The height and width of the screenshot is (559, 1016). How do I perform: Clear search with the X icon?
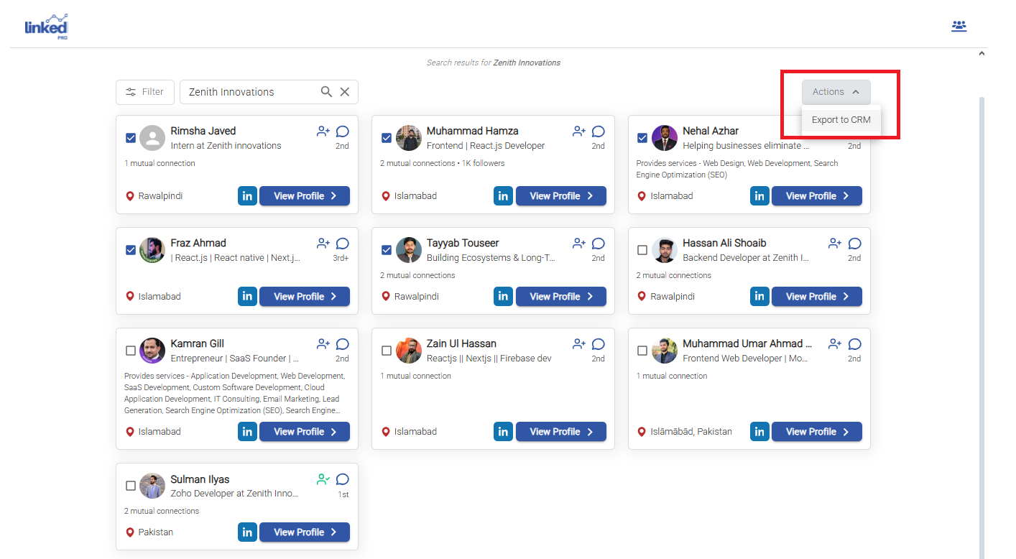(x=345, y=92)
